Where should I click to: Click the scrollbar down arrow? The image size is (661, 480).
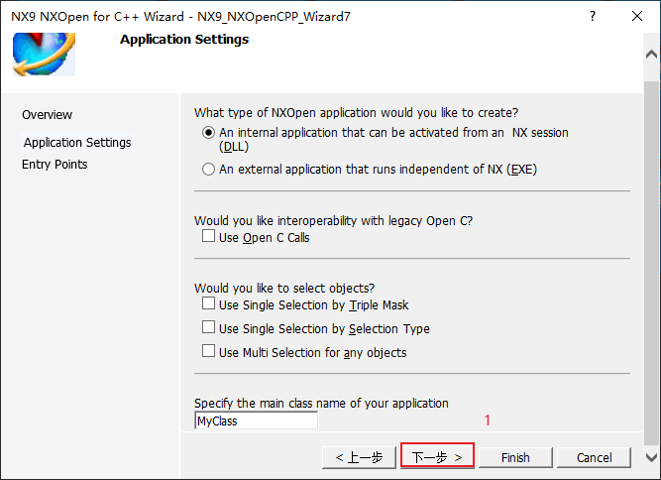pyautogui.click(x=651, y=457)
